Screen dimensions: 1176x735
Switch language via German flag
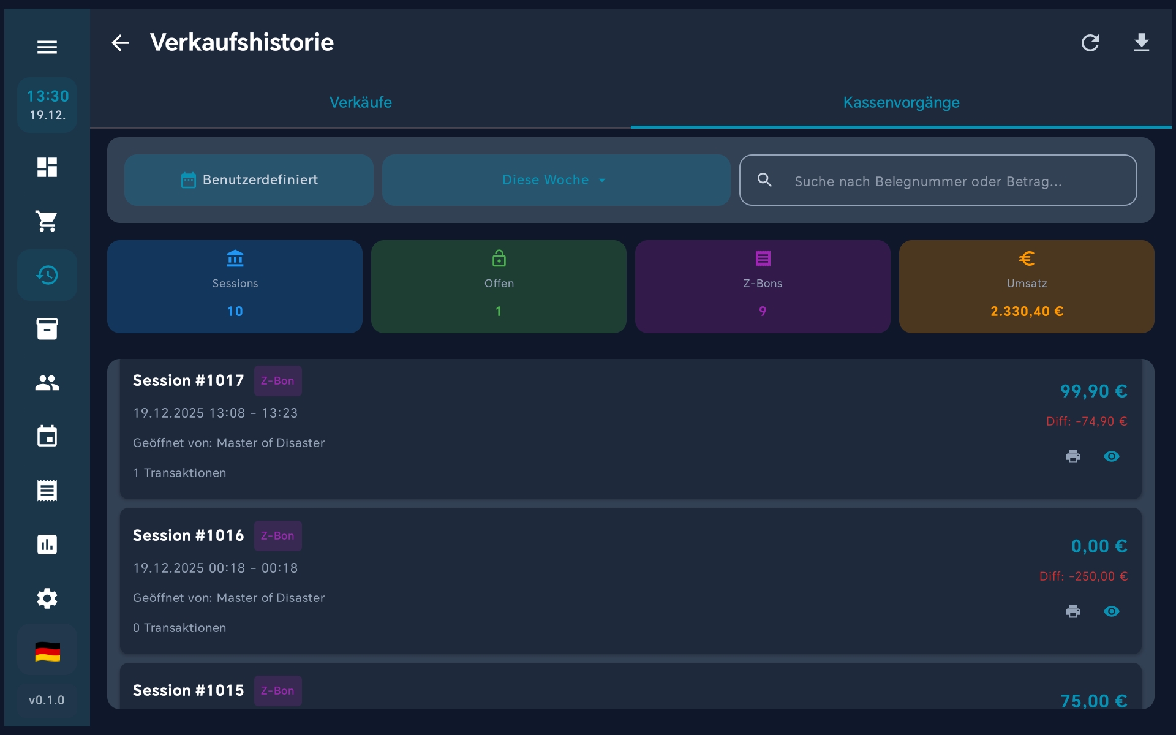pos(47,652)
